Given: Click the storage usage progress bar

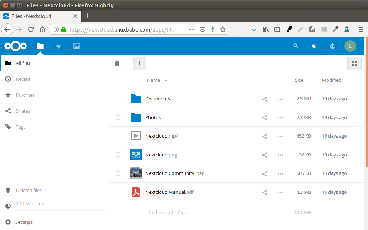Looking at the screenshot, I should click(60, 210).
